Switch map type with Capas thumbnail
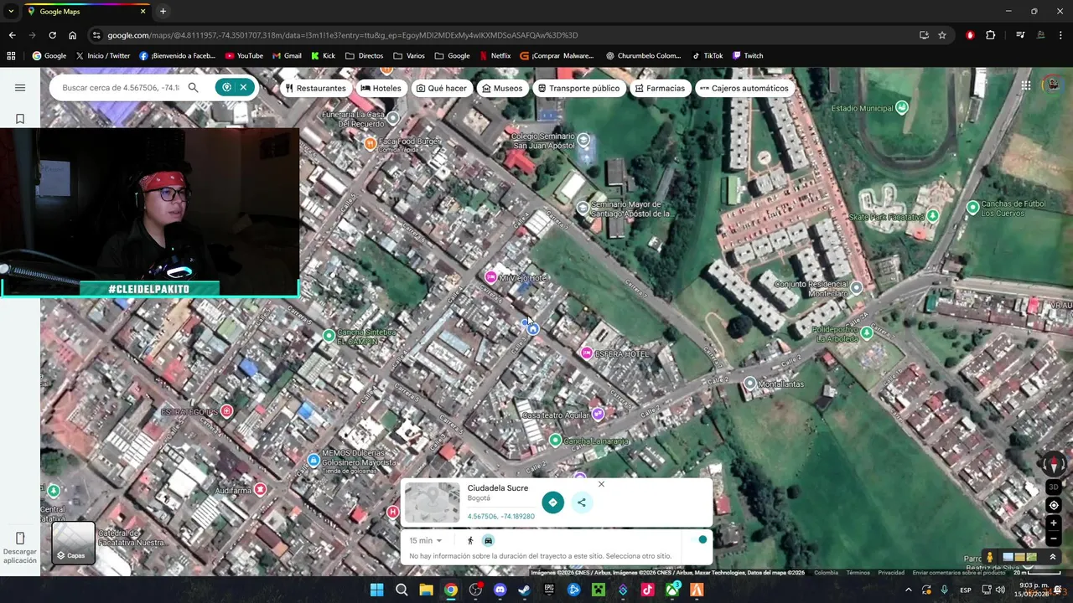The width and height of the screenshot is (1073, 603). 73,542
